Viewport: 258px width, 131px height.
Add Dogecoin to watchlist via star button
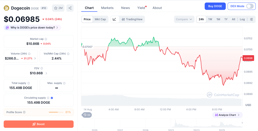pos(58,8)
